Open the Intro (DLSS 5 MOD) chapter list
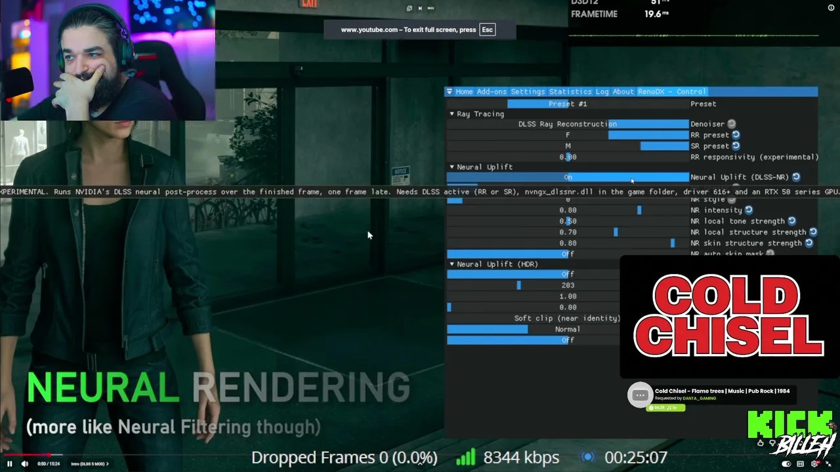 coord(89,464)
